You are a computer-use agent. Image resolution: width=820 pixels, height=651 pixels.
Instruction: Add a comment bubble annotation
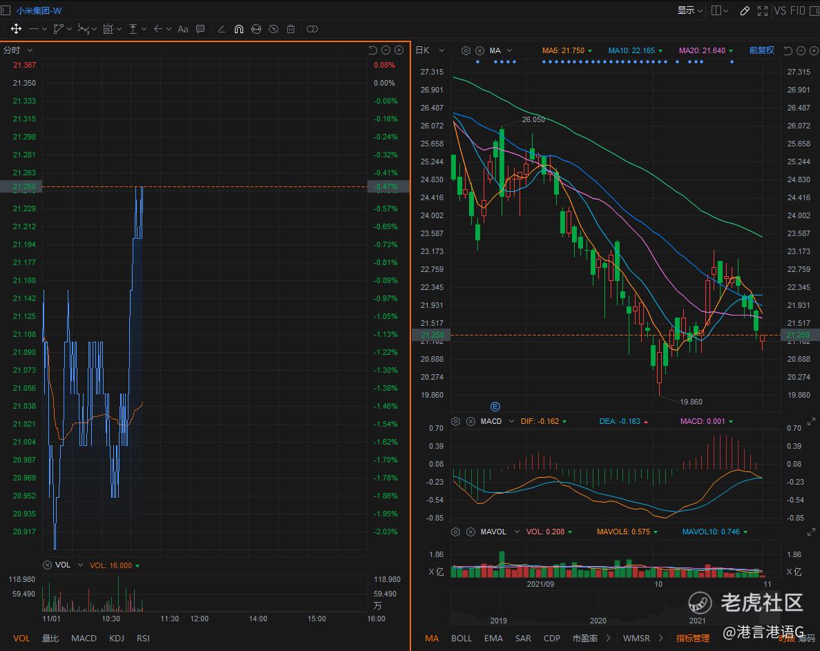point(200,29)
